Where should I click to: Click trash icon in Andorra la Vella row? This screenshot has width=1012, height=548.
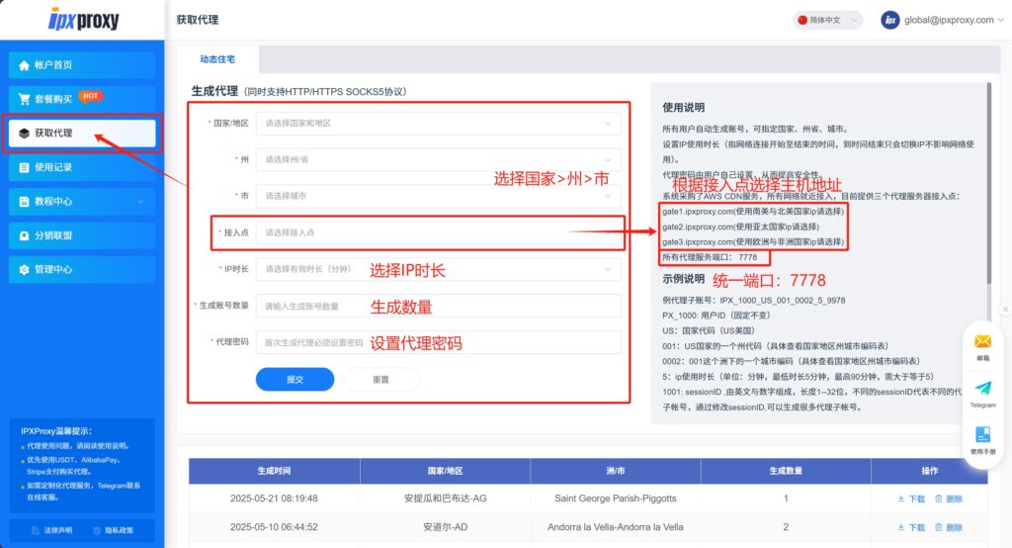click(x=939, y=527)
